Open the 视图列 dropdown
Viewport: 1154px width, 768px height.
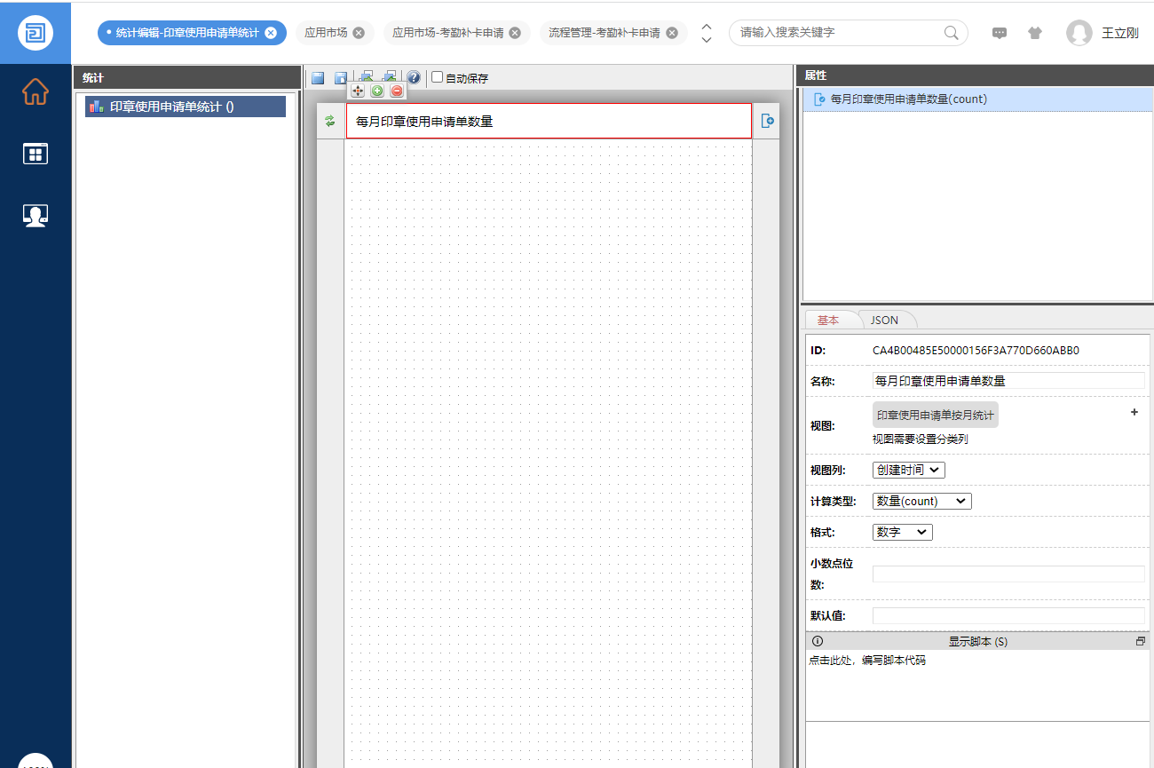pyautogui.click(x=909, y=470)
